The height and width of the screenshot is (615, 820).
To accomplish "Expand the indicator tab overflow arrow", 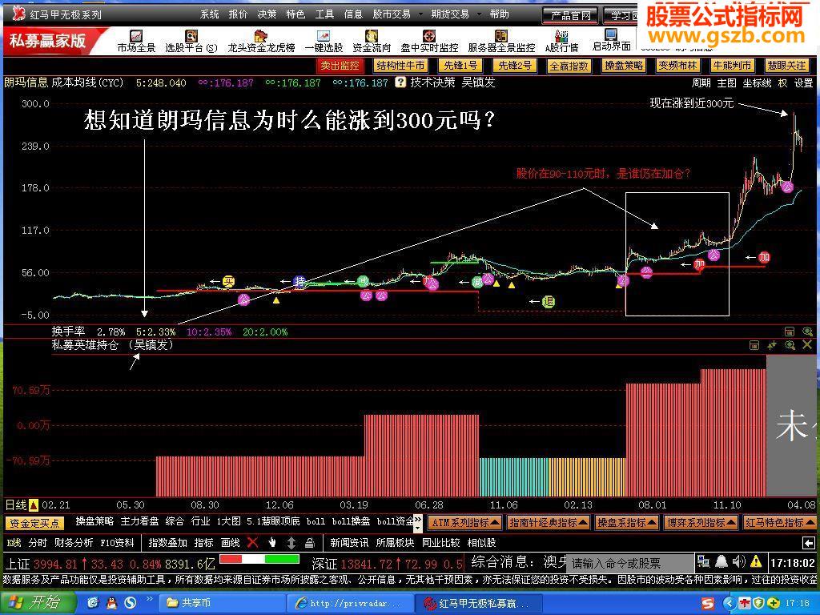I will (x=418, y=522).
